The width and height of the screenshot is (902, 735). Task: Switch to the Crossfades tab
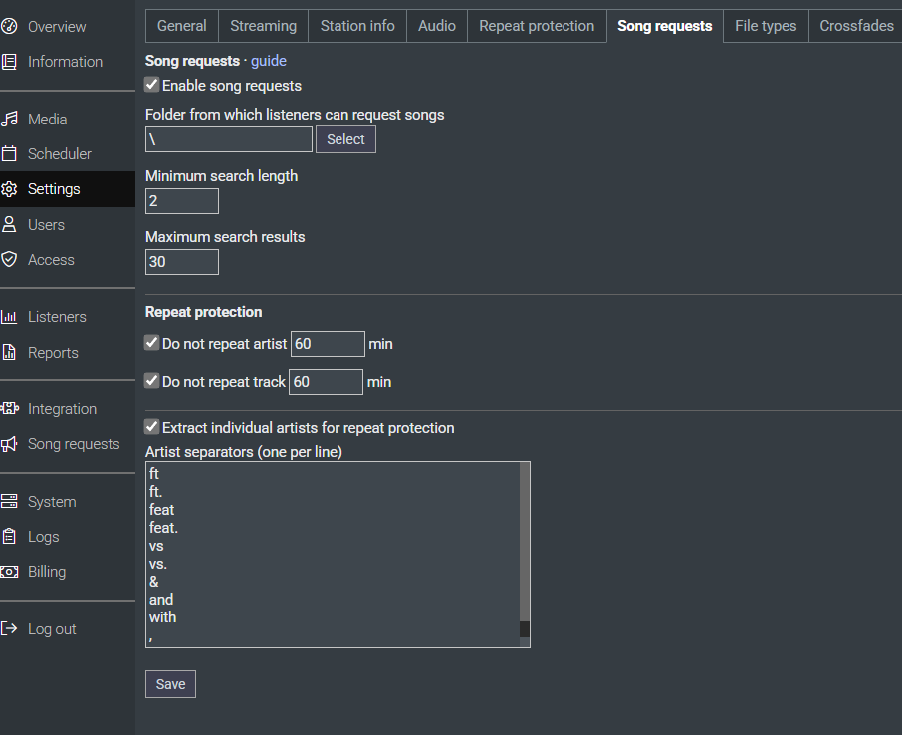click(856, 26)
